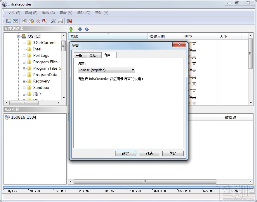Open a new project with toolbar icon

click(x=8, y=21)
